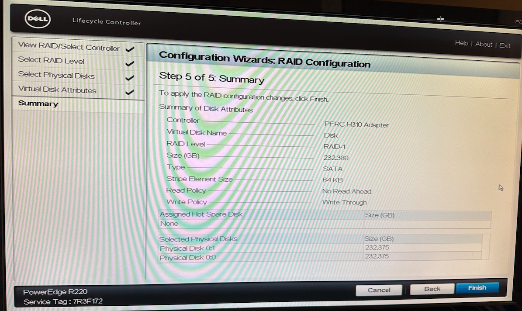Click the 'No Read Ahead' read policy value

pos(346,191)
